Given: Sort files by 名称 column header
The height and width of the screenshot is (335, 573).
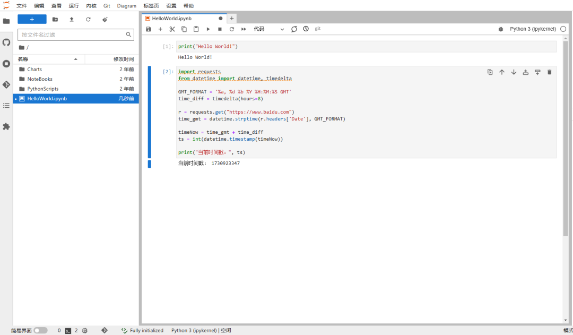Looking at the screenshot, I should 49,59.
